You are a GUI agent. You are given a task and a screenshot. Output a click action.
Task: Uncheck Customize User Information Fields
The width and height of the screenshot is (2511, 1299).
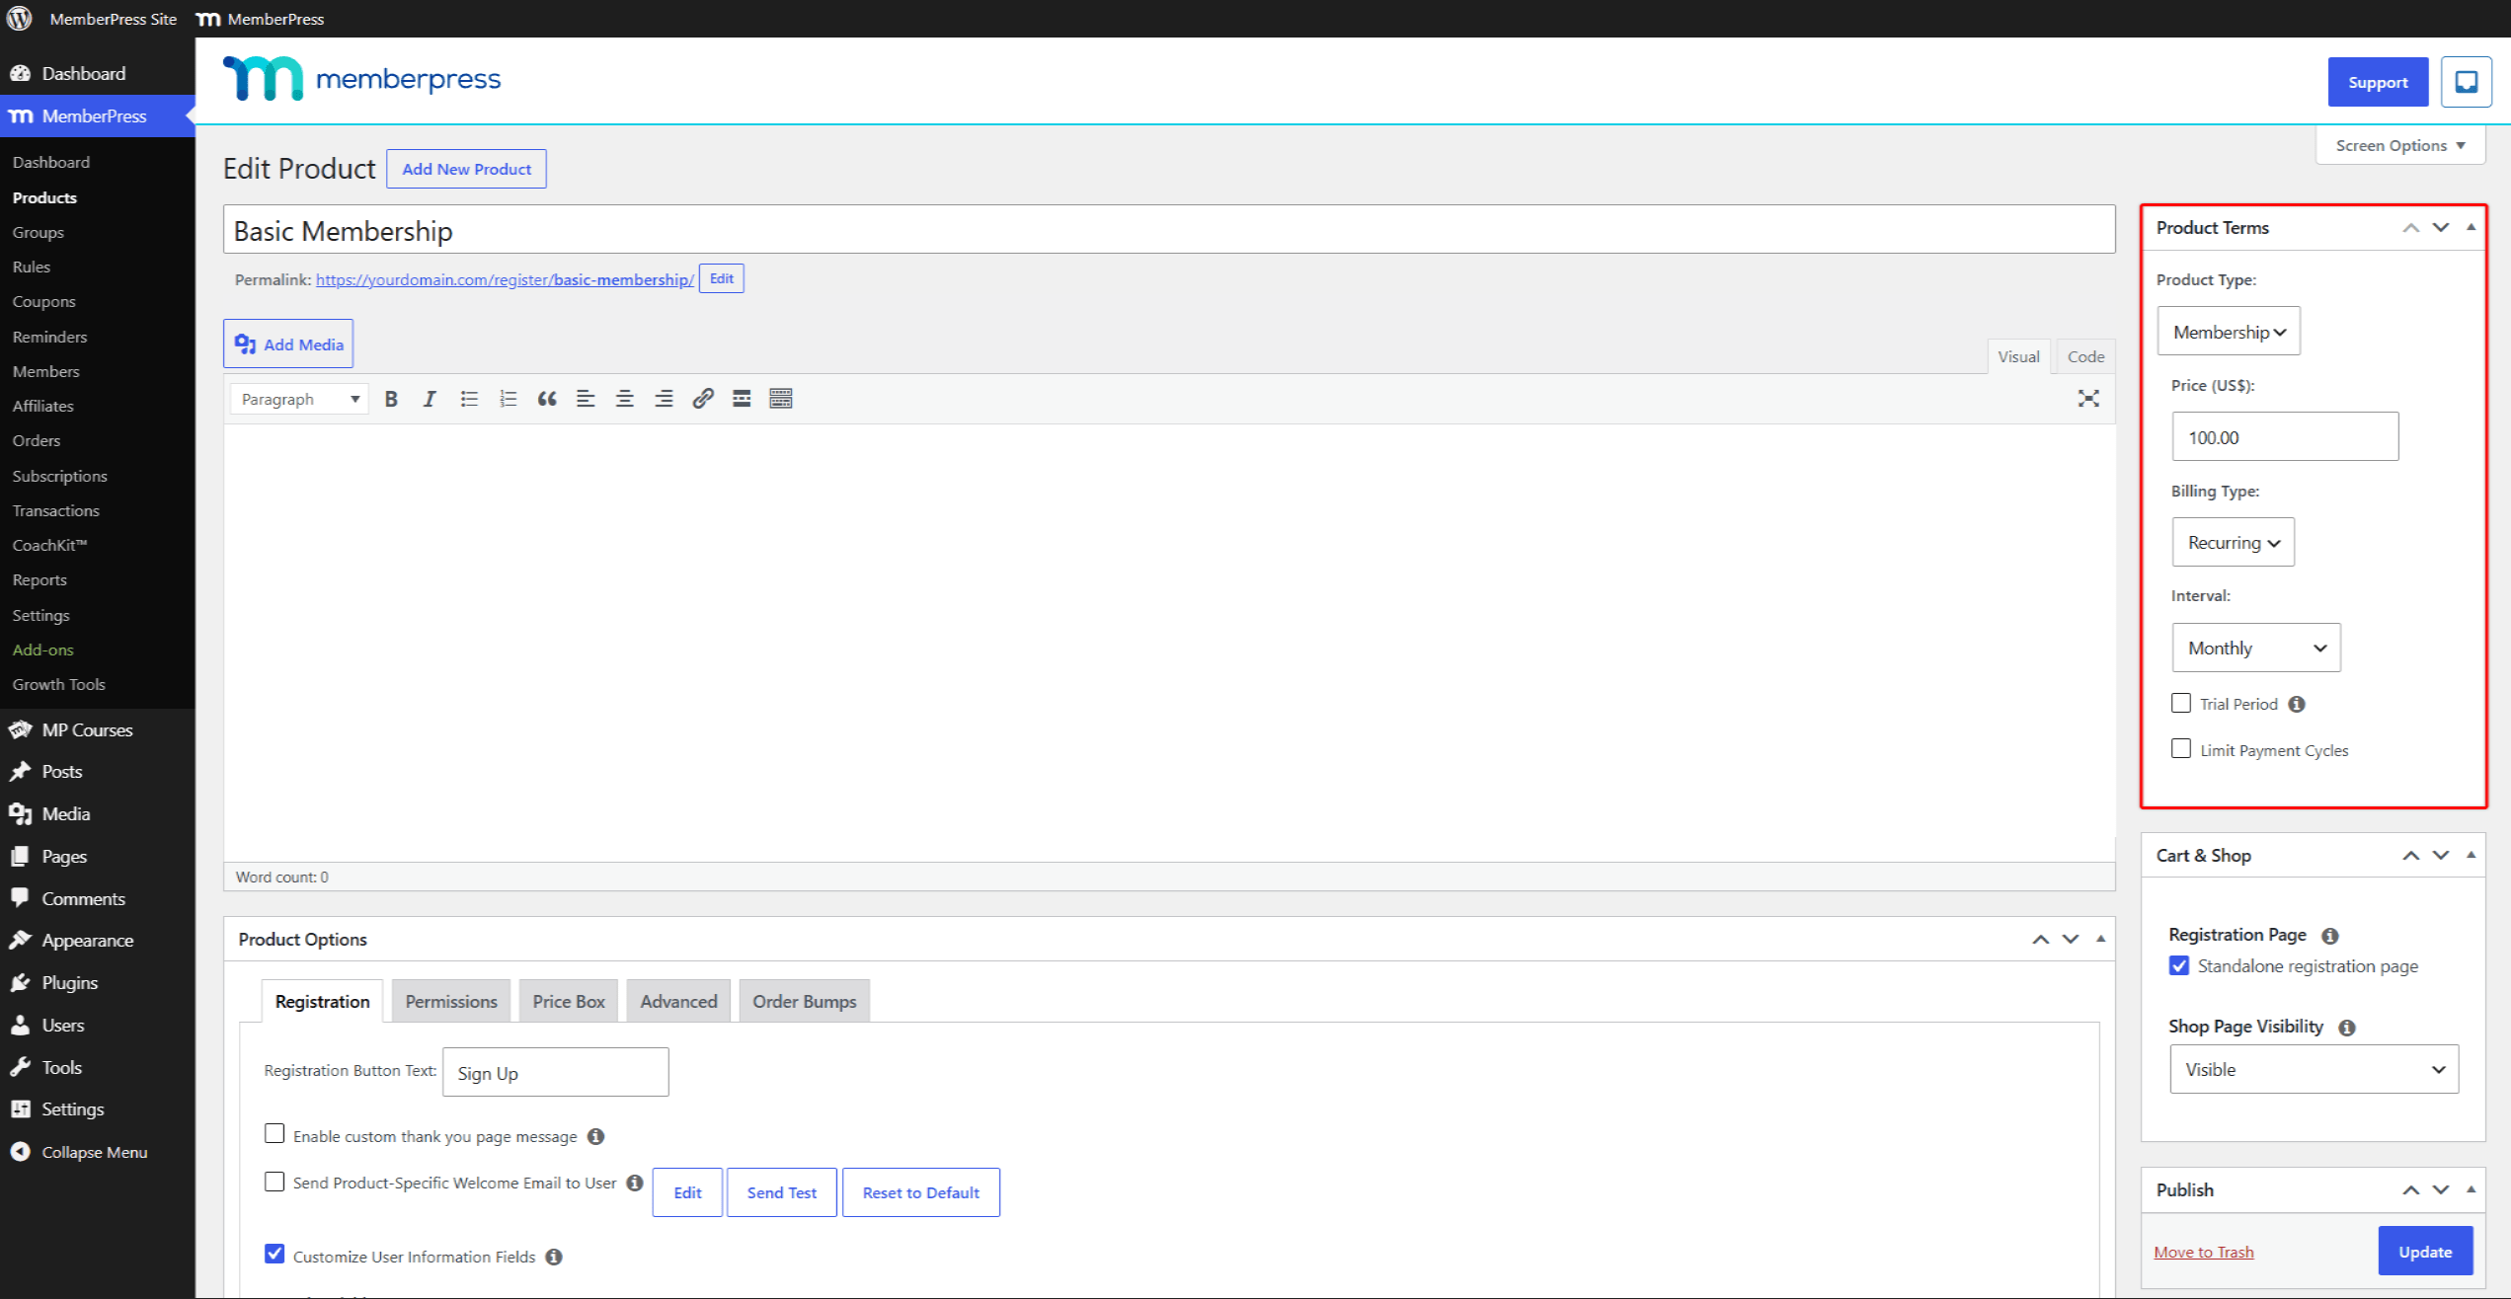point(275,1254)
